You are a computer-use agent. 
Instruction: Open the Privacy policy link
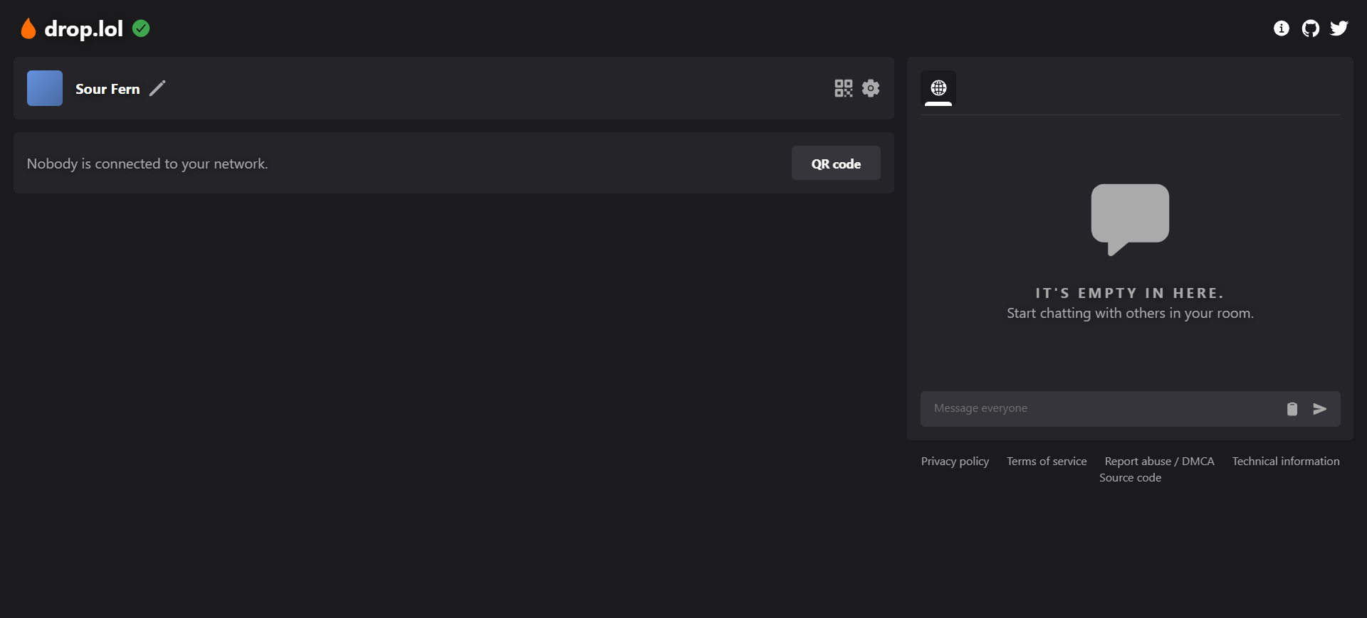click(x=955, y=462)
